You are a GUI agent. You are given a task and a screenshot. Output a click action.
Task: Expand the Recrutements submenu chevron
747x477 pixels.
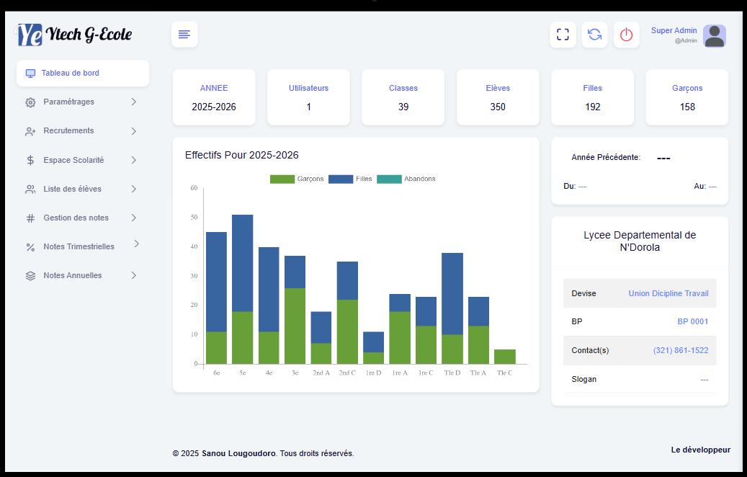pos(134,131)
